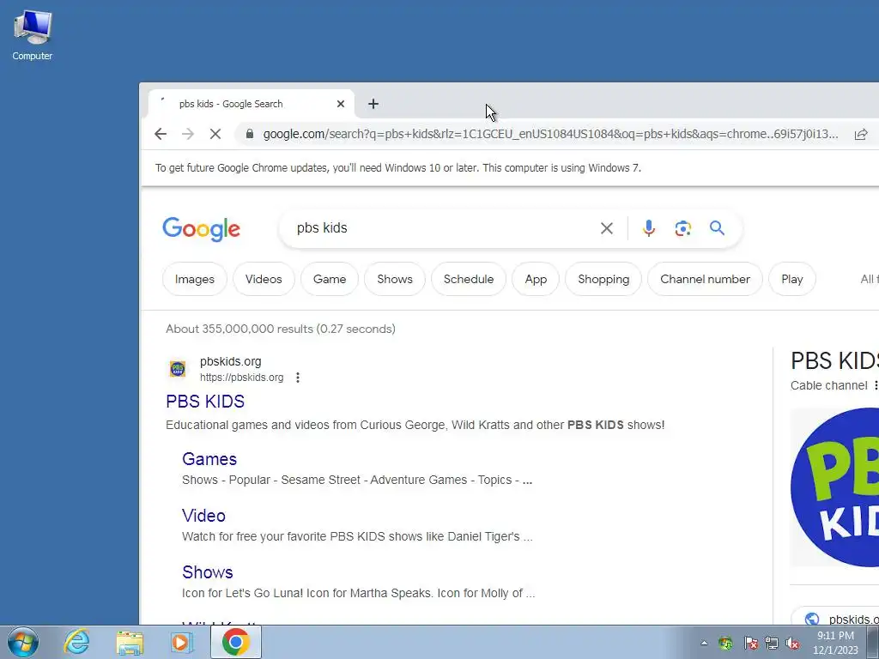This screenshot has height=659, width=879.
Task: Click the Educational games and videos description
Action: coord(415,425)
